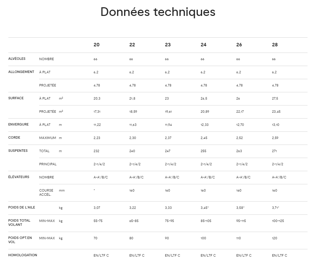Click the size 23 column header
This screenshot has width=321, height=268.
pos(168,45)
